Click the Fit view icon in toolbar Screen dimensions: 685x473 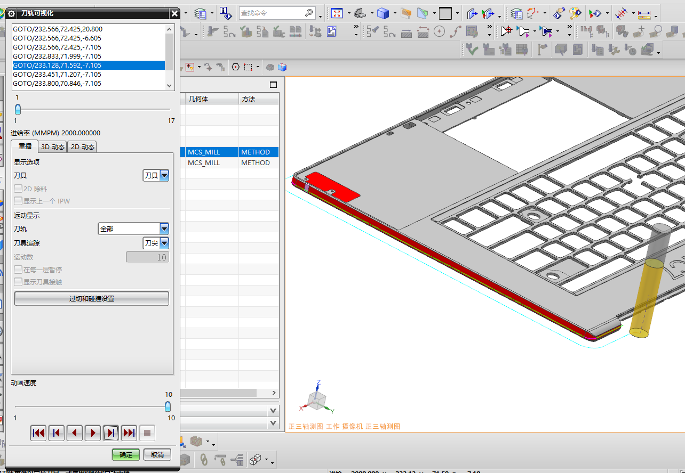tap(337, 13)
